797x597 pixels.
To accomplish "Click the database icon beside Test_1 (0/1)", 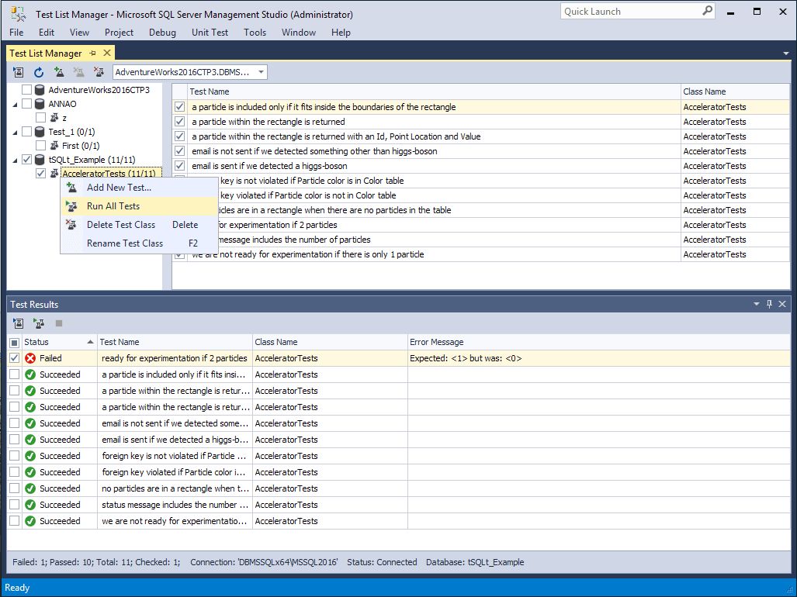I will (x=40, y=132).
